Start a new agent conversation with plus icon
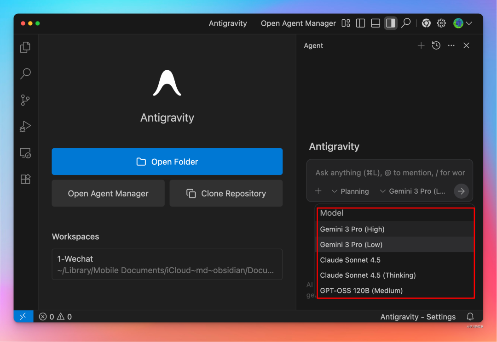The height and width of the screenshot is (342, 497). click(x=421, y=45)
